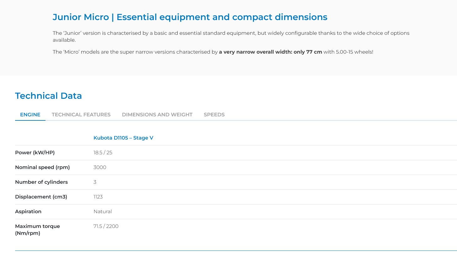Click the 18.5 / 25 power value

point(103,153)
